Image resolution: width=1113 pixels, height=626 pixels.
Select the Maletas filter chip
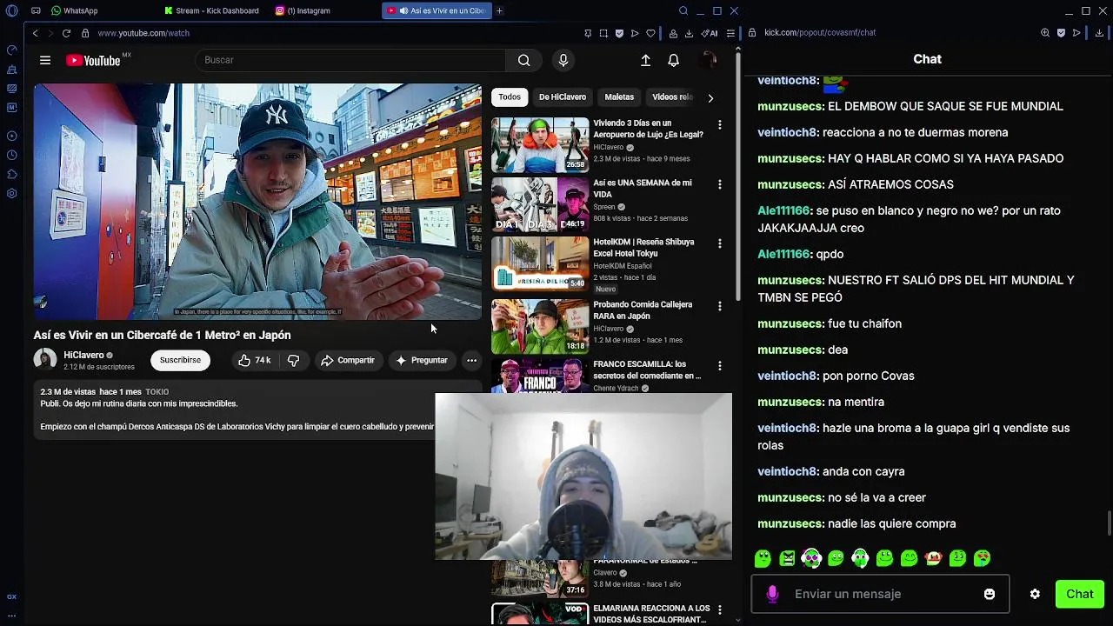[619, 97]
